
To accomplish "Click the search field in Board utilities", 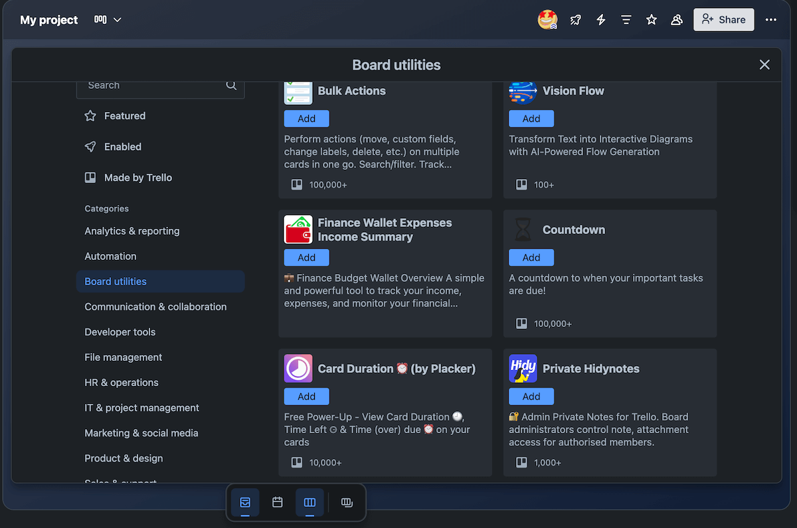I will coord(153,85).
